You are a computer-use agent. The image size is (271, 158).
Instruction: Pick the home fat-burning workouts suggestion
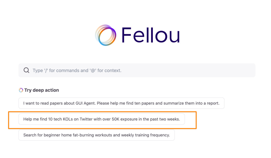click(96, 135)
